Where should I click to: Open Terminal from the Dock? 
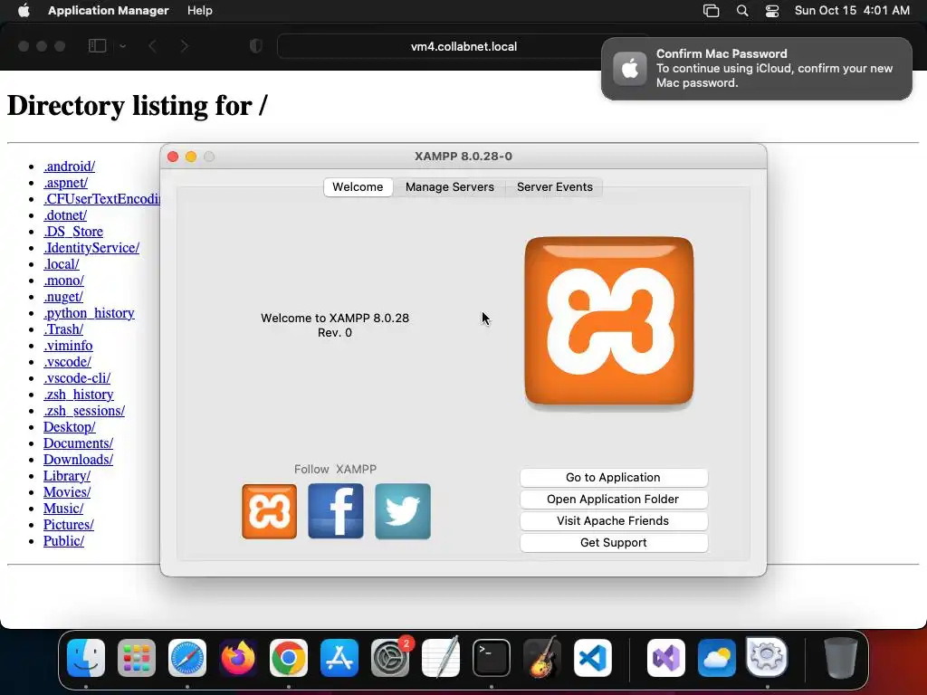click(x=492, y=658)
